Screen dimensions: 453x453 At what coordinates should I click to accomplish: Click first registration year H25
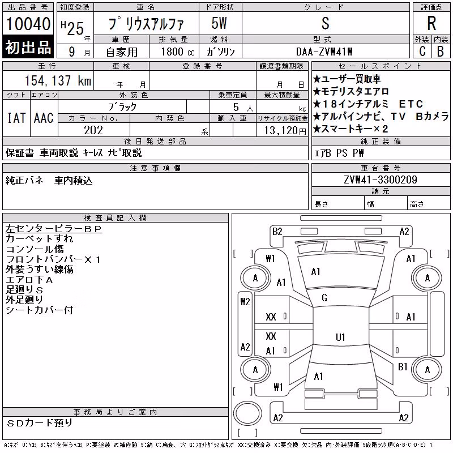tap(72, 28)
